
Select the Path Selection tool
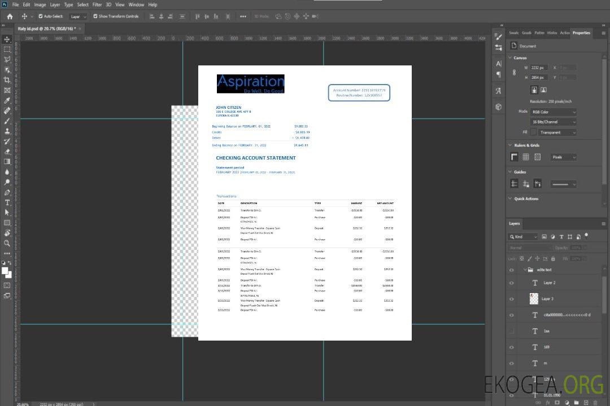tap(7, 213)
